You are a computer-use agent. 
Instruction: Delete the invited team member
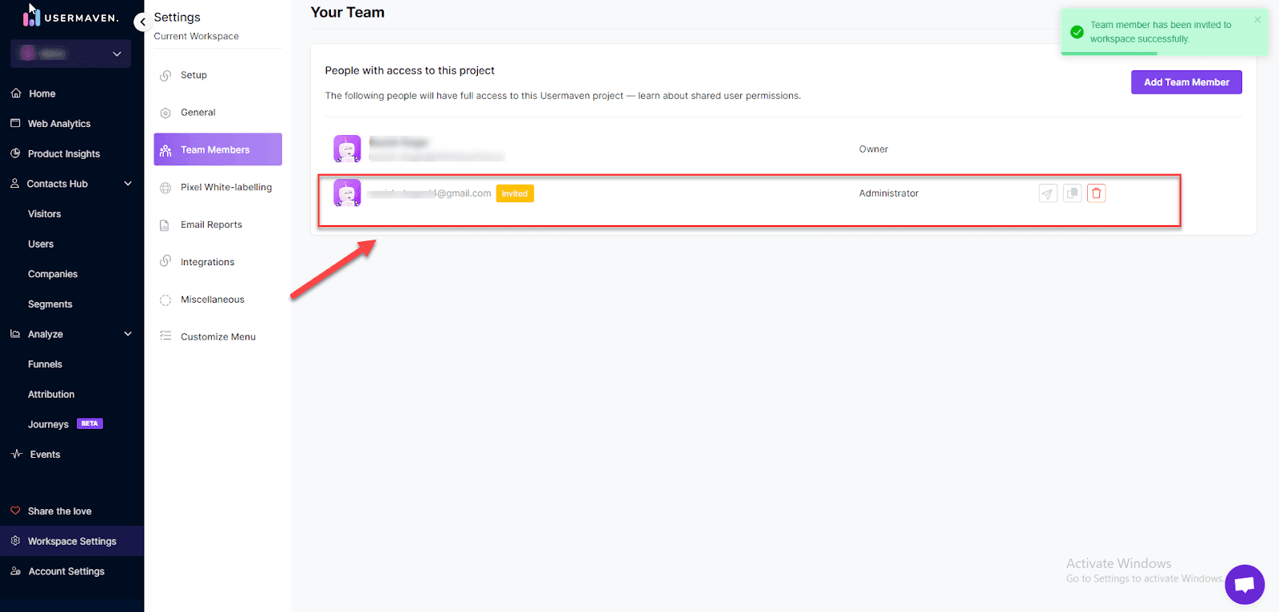[x=1097, y=193]
